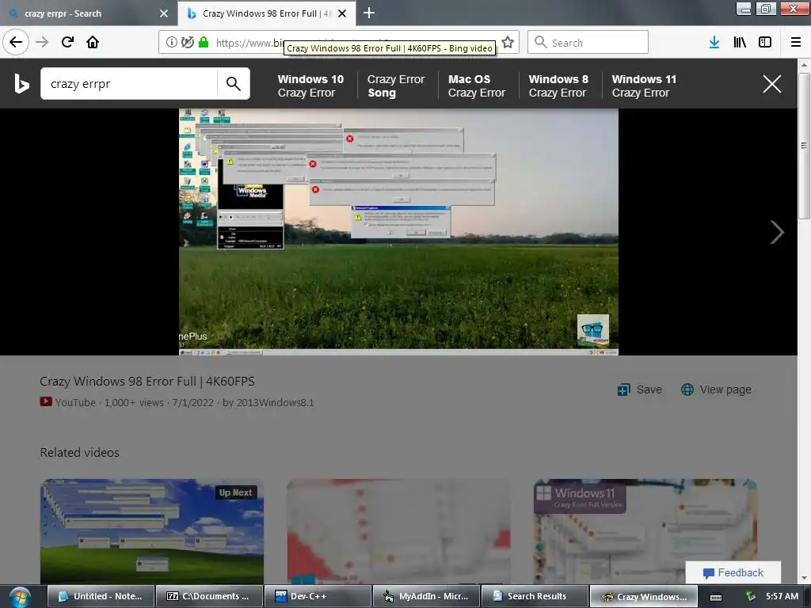
Task: Open the Windows Start orb
Action: [x=20, y=597]
